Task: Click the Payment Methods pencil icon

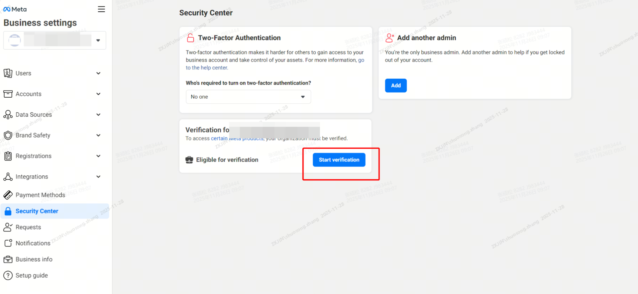Action: click(8, 195)
